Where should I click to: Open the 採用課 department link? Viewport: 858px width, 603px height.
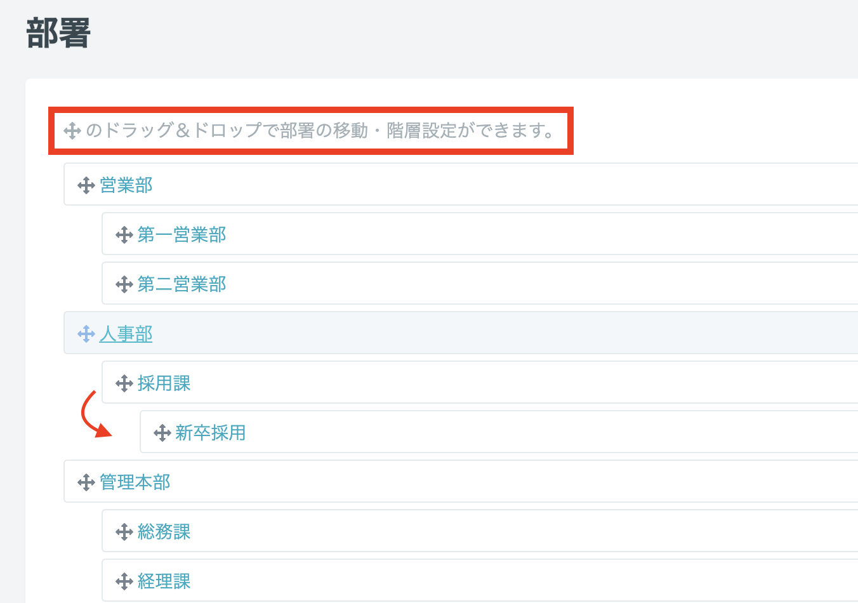pyautogui.click(x=164, y=383)
